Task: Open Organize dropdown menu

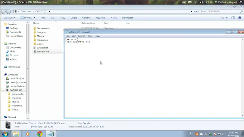Action: tap(9, 18)
